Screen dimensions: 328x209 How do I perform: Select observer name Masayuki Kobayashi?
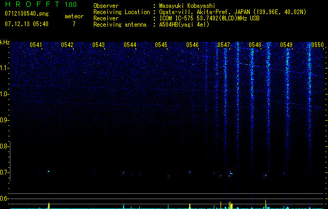click(187, 6)
